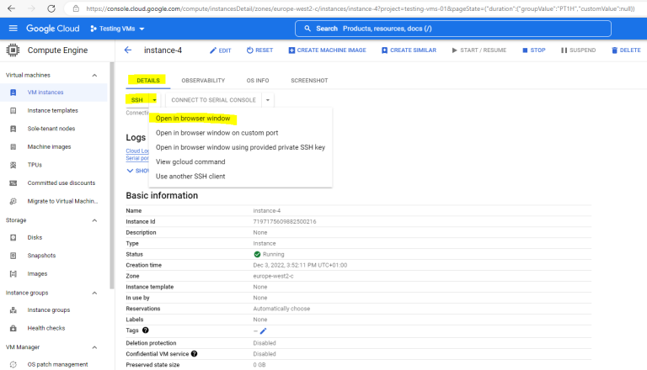Viewport: 647px width, 370px height.
Task: Click the Disks icon in Storage
Action: [13, 238]
